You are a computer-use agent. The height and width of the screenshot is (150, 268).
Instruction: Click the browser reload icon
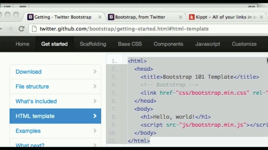(21, 29)
